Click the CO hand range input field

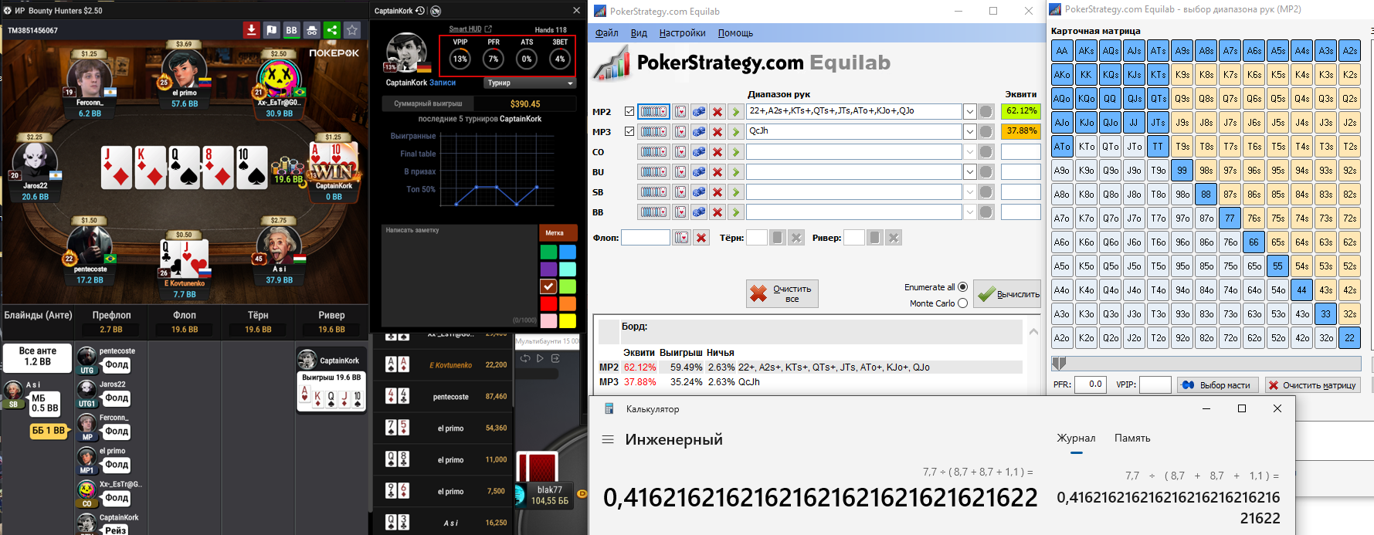[853, 152]
